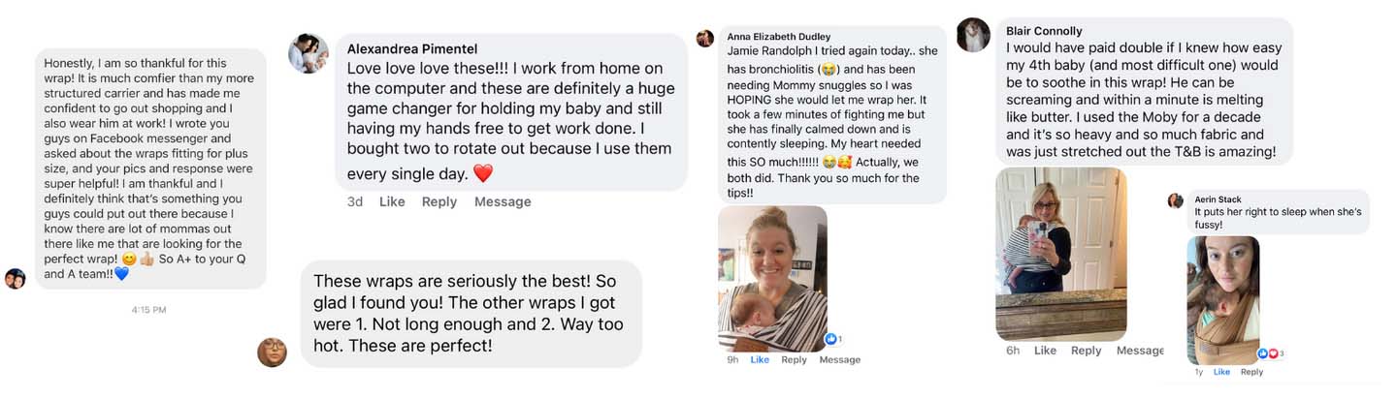Open Blair Connolly's mirror selfie photo
The image size is (1397, 398).
[x=1061, y=254]
